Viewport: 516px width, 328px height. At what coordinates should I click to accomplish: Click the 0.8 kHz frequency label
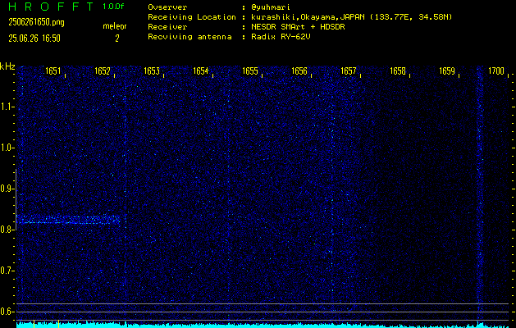pyautogui.click(x=7, y=230)
